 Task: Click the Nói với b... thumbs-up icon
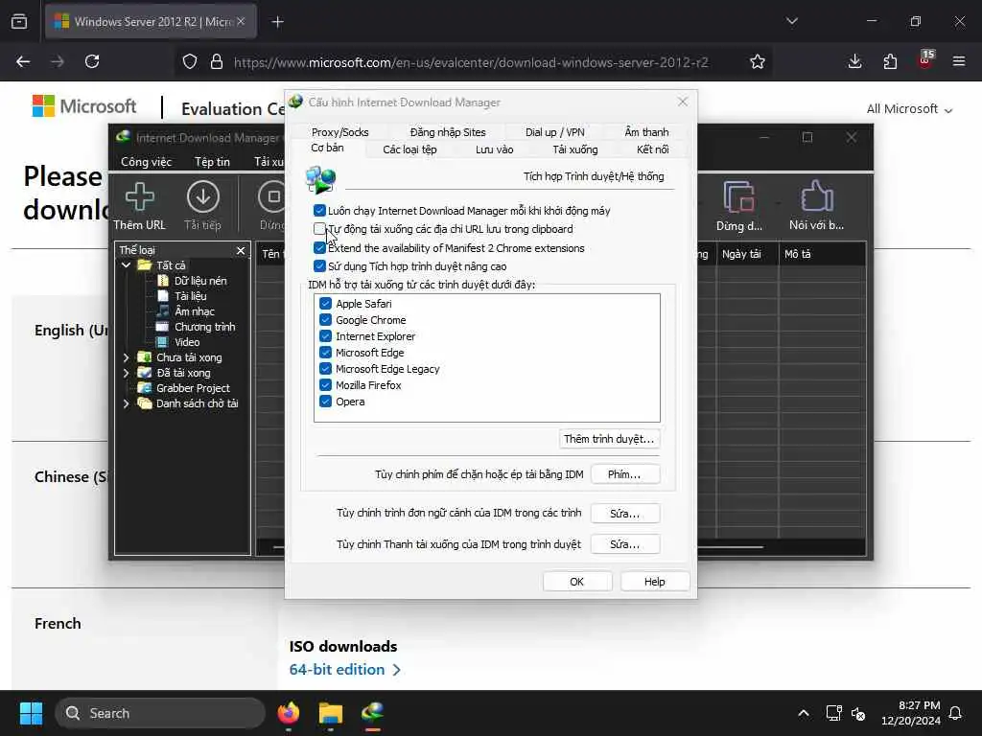pyautogui.click(x=817, y=197)
